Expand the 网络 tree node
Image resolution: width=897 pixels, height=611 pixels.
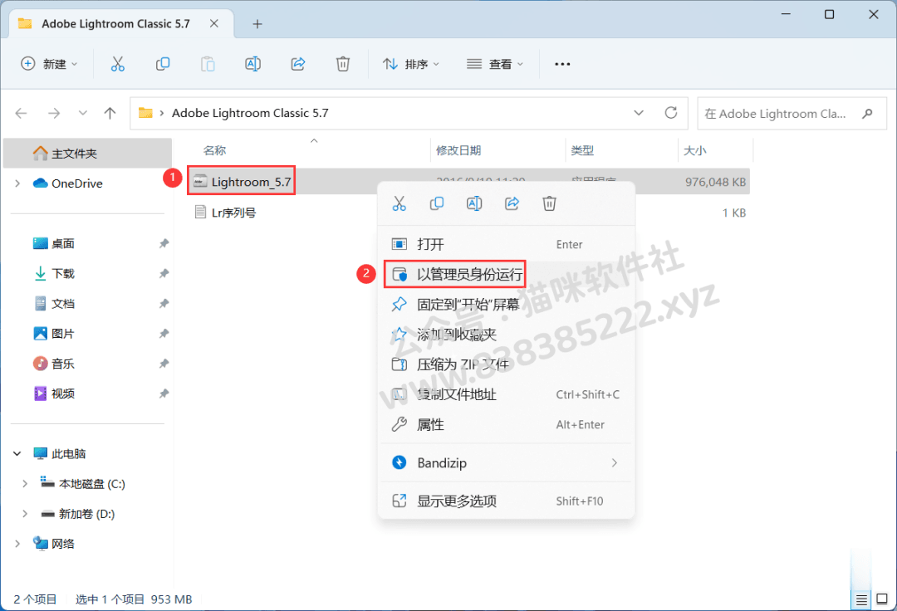(x=17, y=544)
